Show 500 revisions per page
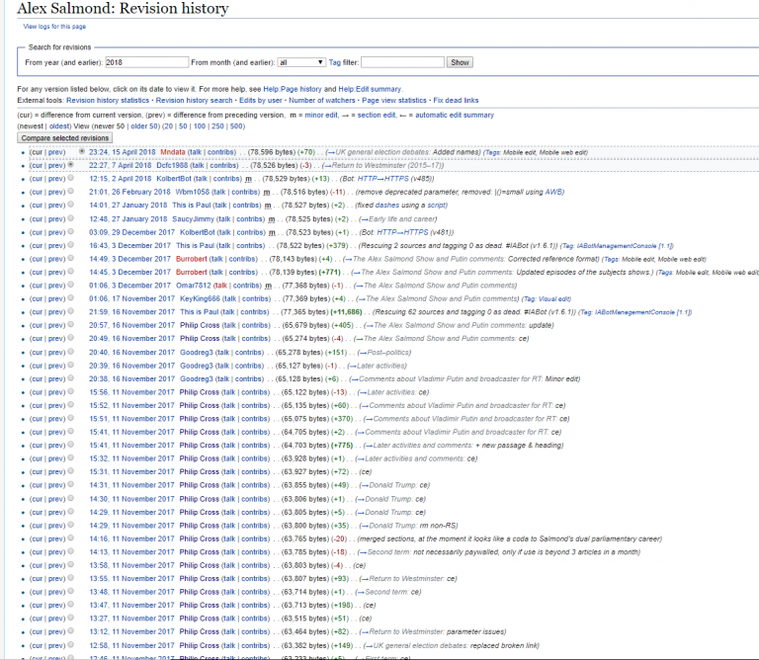 click(x=237, y=126)
